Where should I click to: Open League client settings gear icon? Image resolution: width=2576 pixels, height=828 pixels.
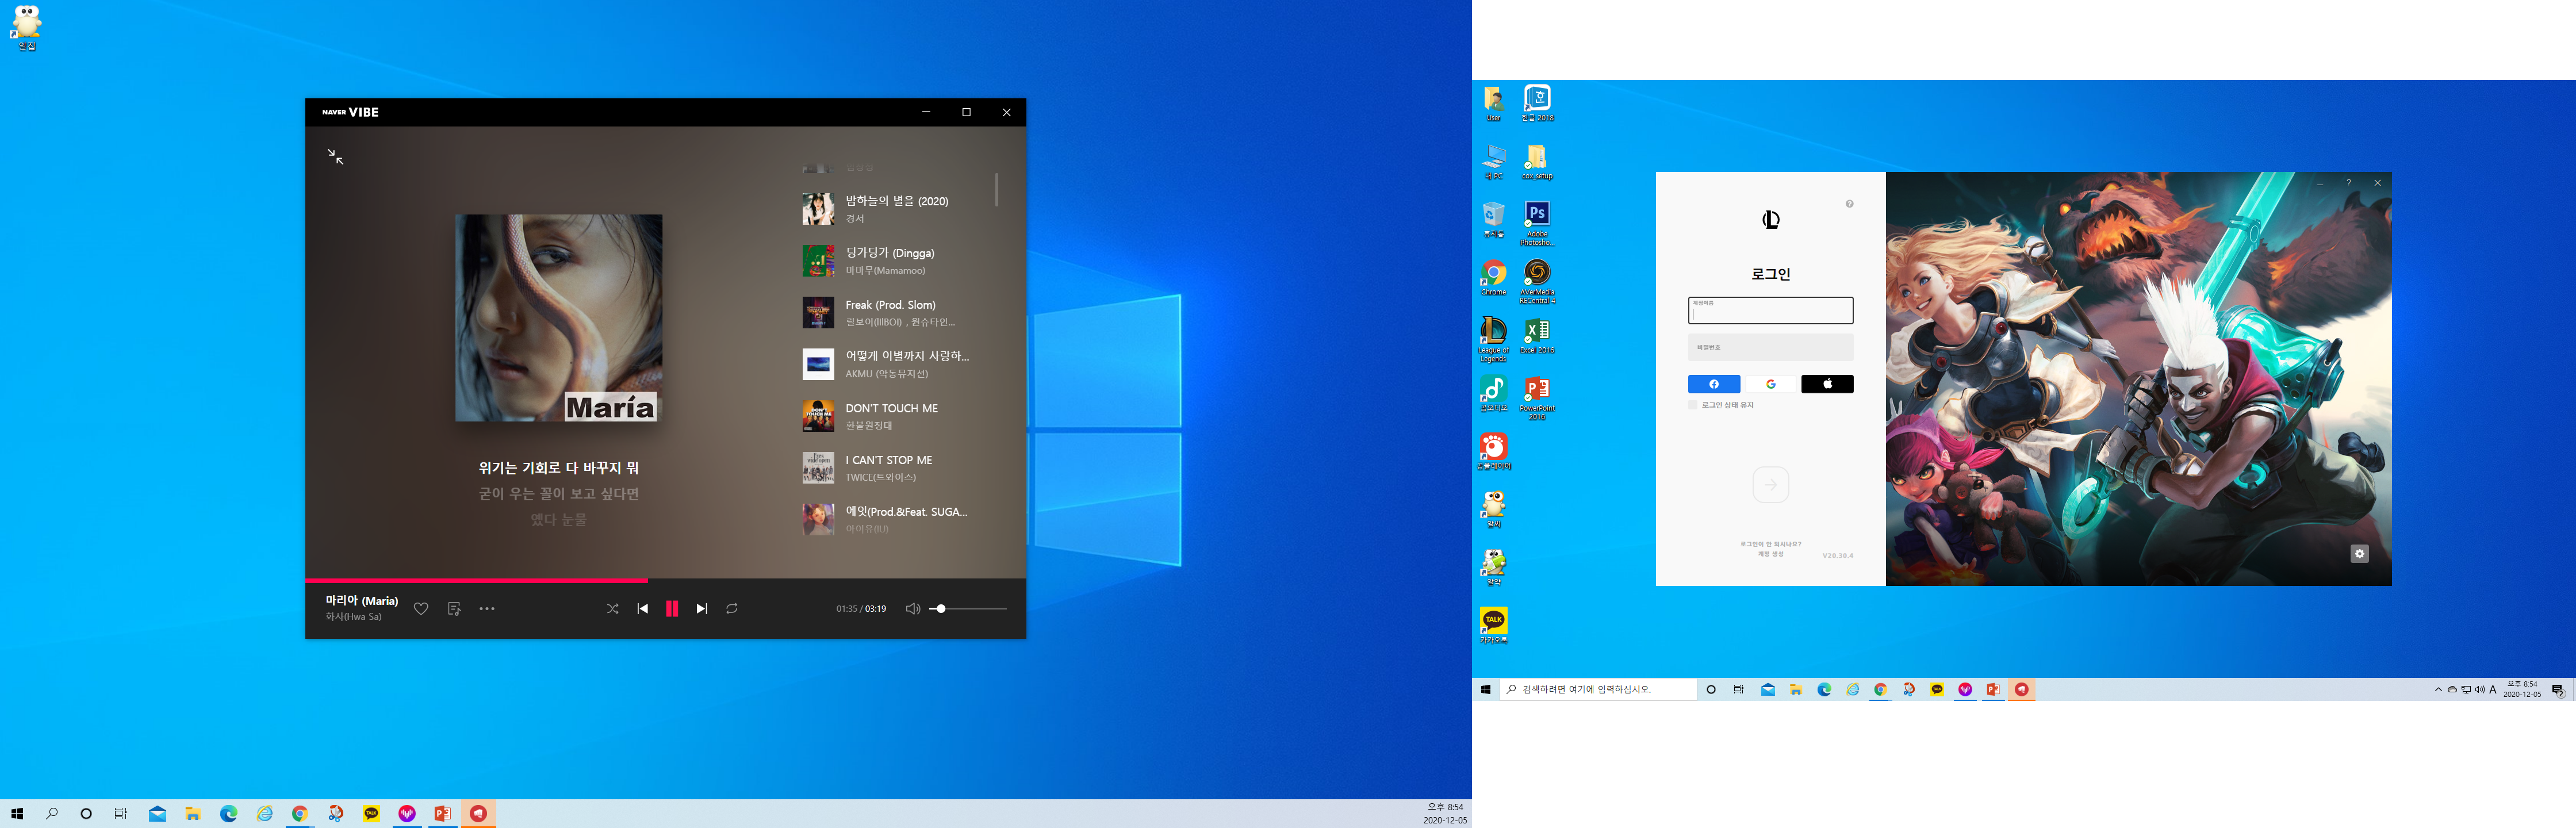pyautogui.click(x=2359, y=554)
